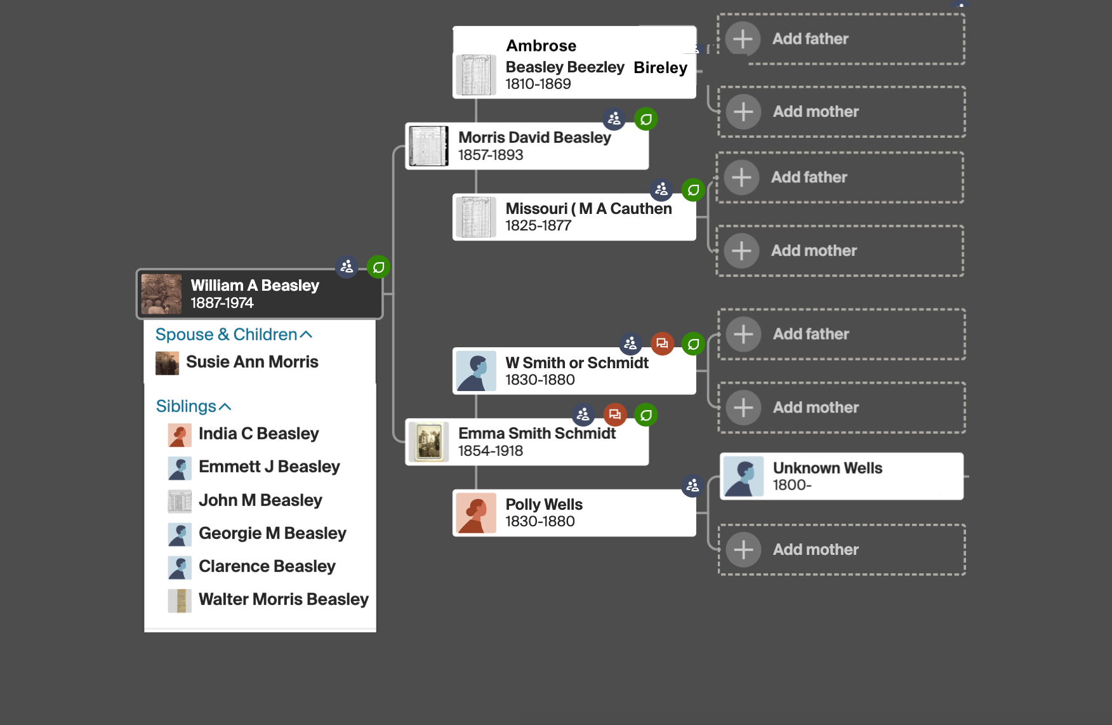Select sibling India C Beasley
Viewport: 1112px width, 725px height.
pos(258,434)
